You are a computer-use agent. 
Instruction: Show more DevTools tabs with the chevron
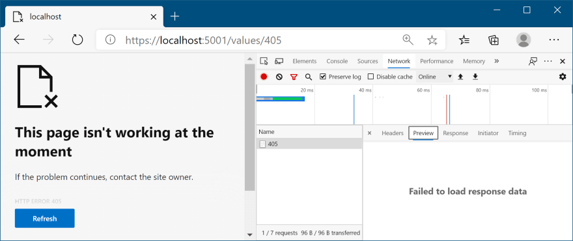click(496, 61)
